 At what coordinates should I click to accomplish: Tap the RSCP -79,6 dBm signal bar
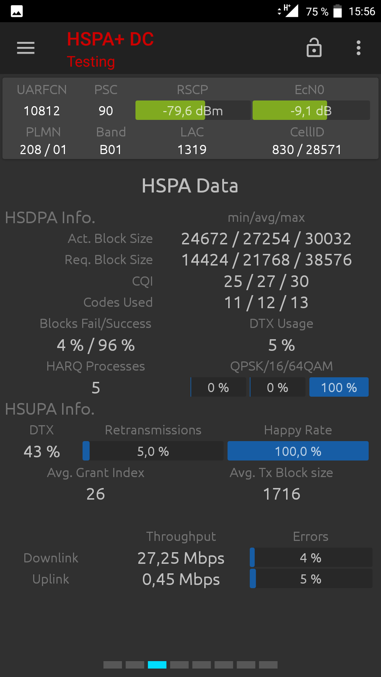point(193,110)
